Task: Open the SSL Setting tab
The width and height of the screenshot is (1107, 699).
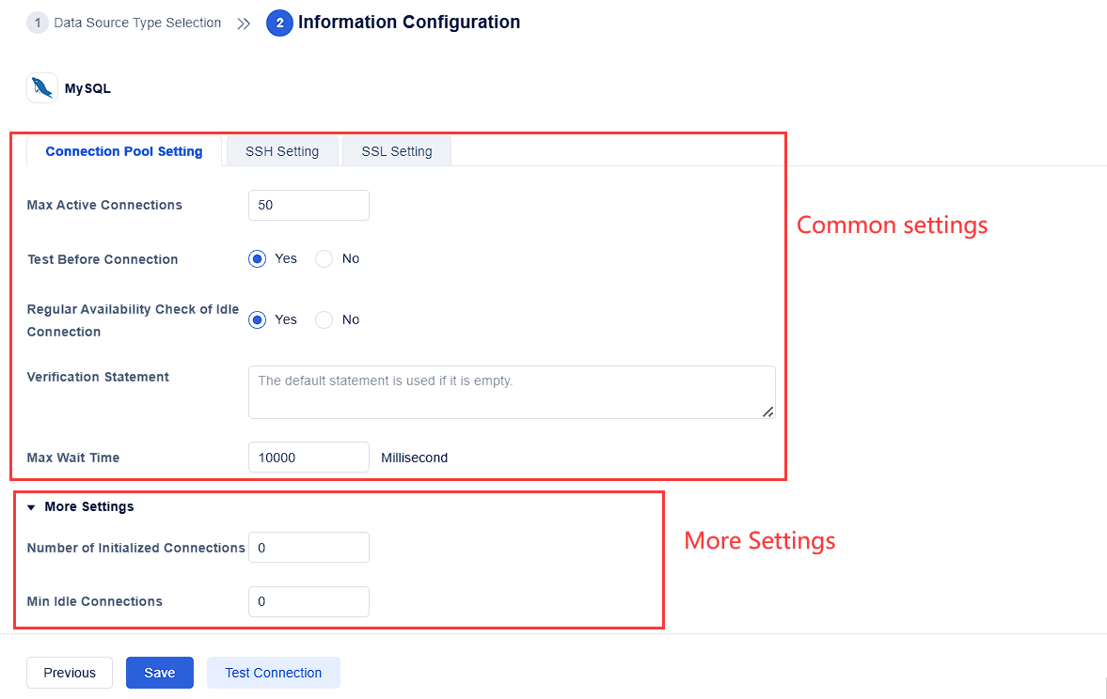Action: 396,150
